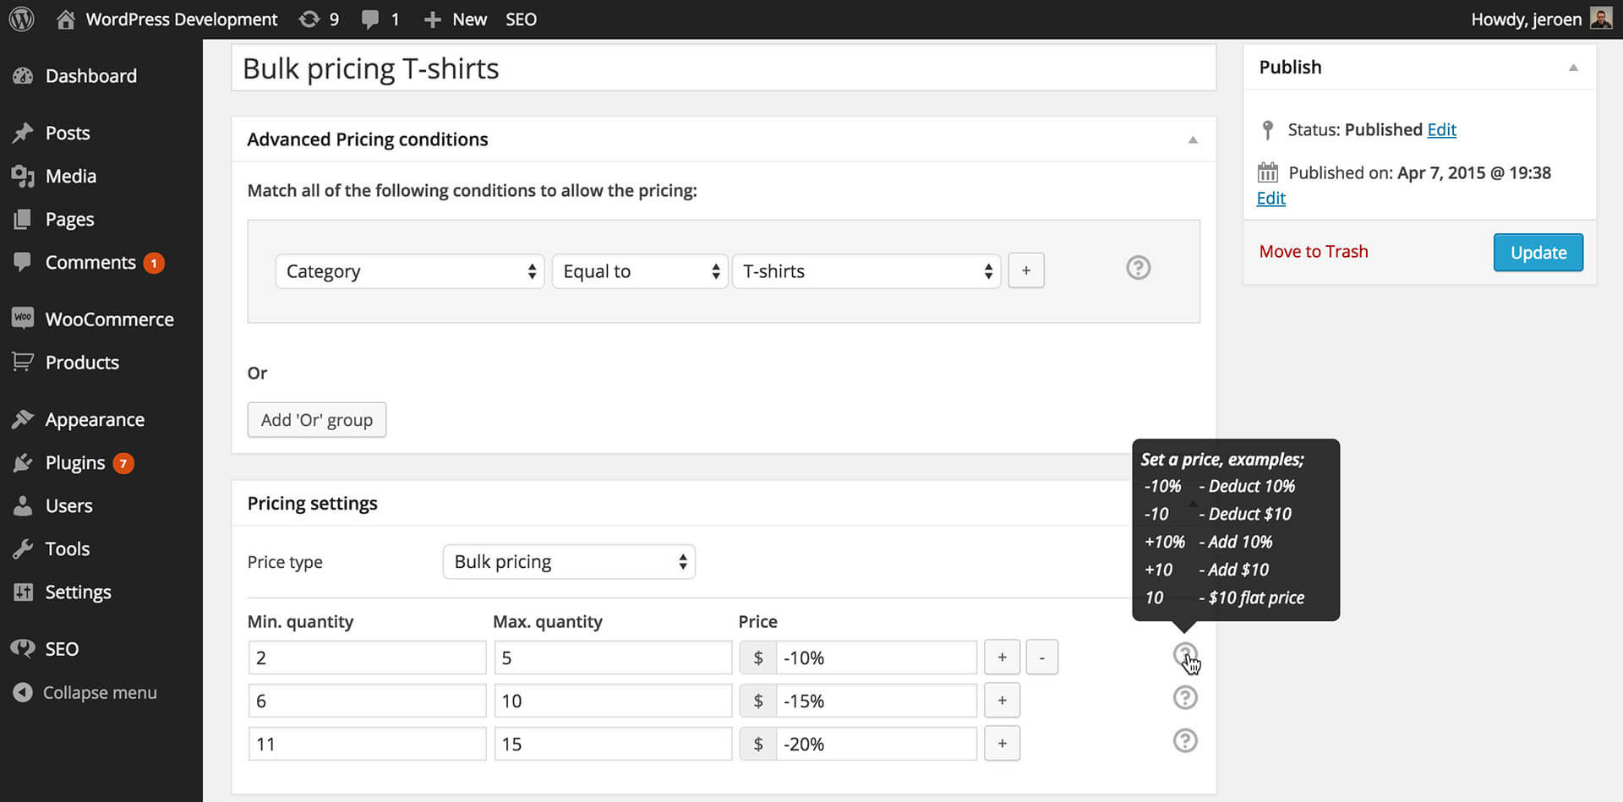The height and width of the screenshot is (802, 1623).
Task: Click the WordPress logo in admin bar
Action: pyautogui.click(x=20, y=19)
